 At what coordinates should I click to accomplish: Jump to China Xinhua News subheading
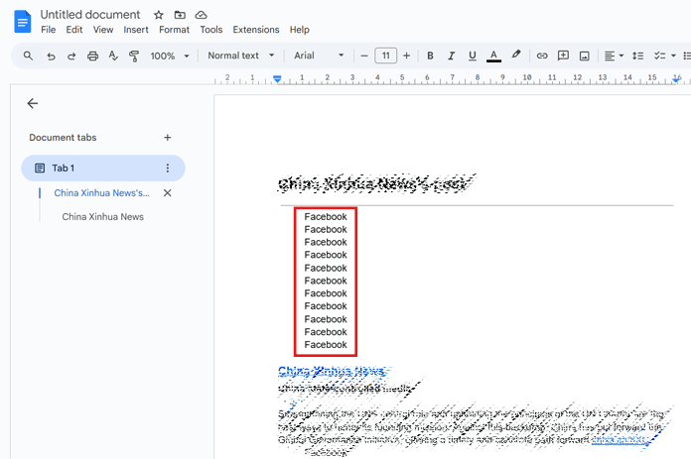(x=102, y=216)
